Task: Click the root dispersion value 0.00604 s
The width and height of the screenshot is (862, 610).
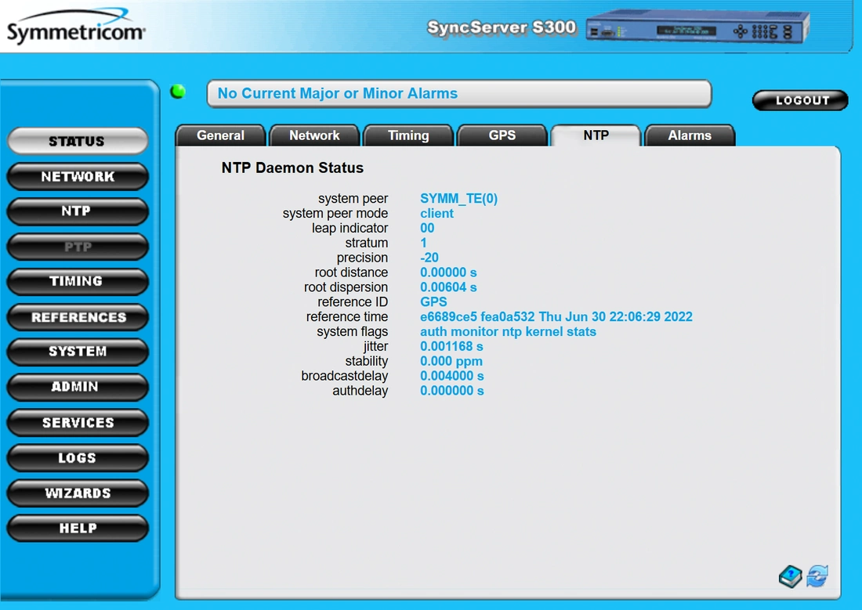Action: click(448, 287)
